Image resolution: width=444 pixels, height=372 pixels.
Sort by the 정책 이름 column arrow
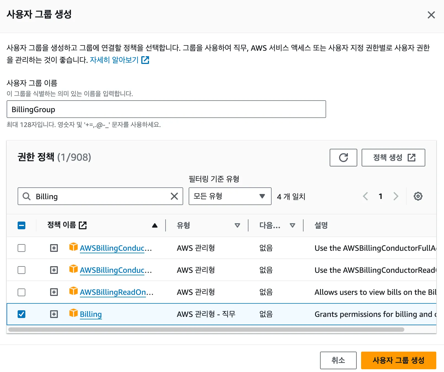point(155,225)
